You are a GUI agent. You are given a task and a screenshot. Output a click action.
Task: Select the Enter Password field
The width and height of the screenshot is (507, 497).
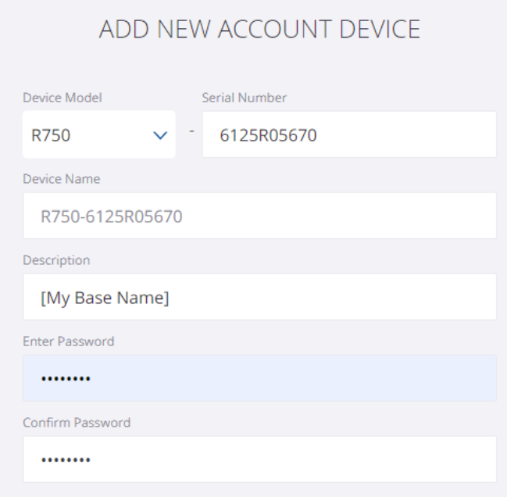coord(259,379)
